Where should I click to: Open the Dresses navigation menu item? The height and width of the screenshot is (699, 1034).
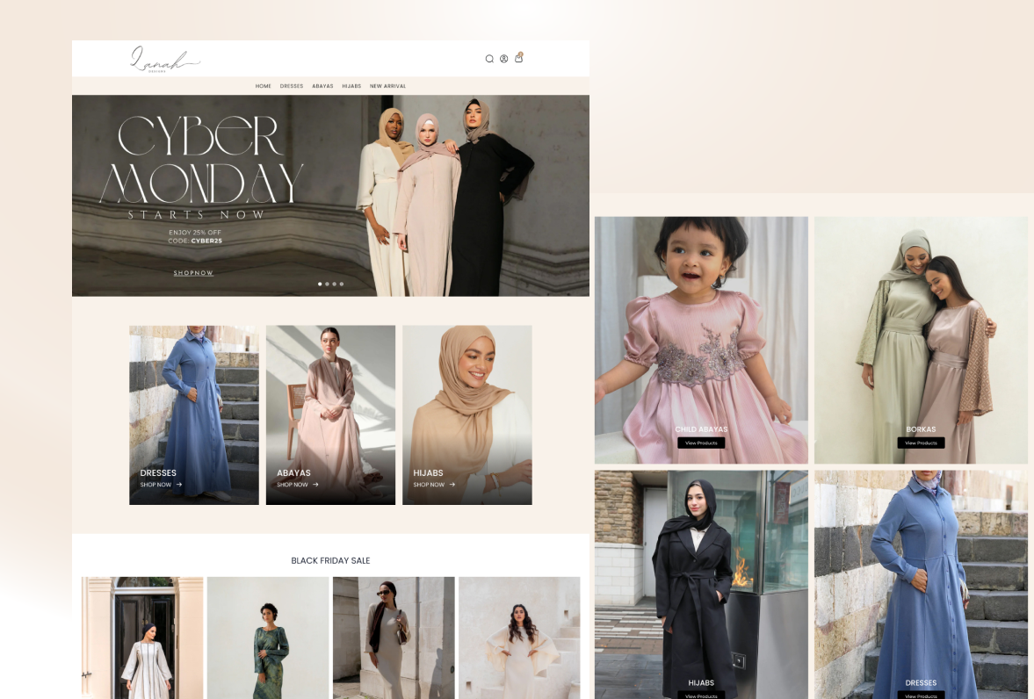coord(292,86)
